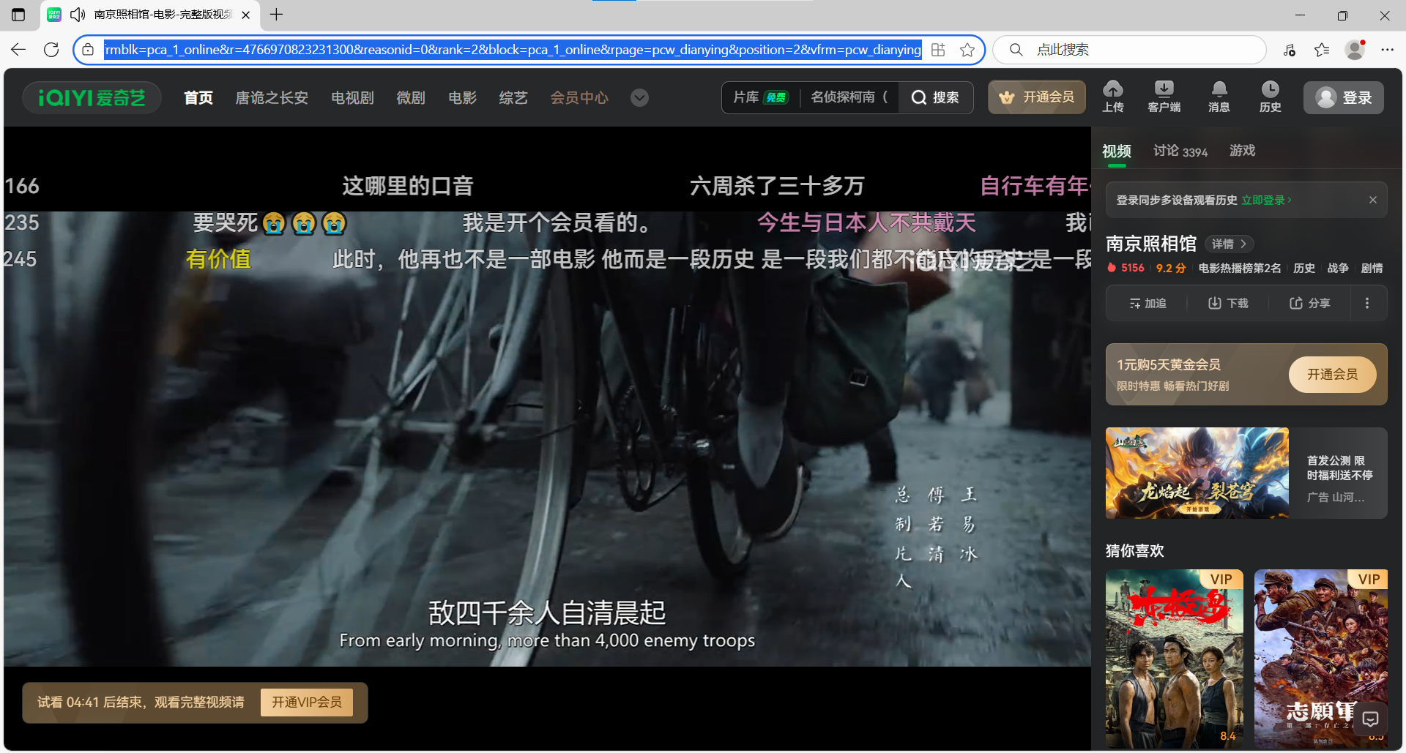Screen dimensions: 1406x753
Task: Open the 消息 notifications bell
Action: point(1218,96)
